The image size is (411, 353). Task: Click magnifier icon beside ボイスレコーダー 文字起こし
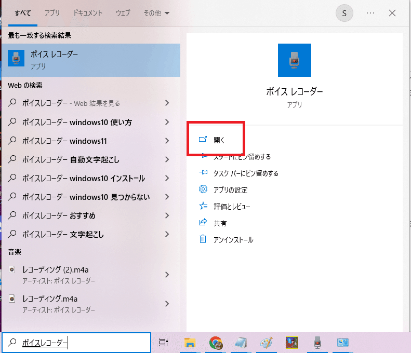click(12, 234)
